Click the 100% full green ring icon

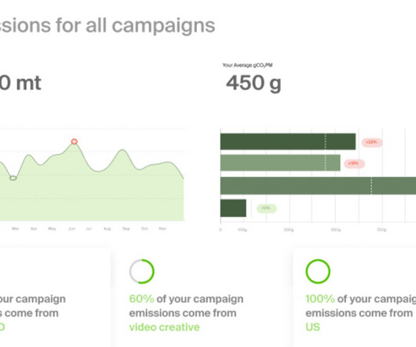point(318,272)
